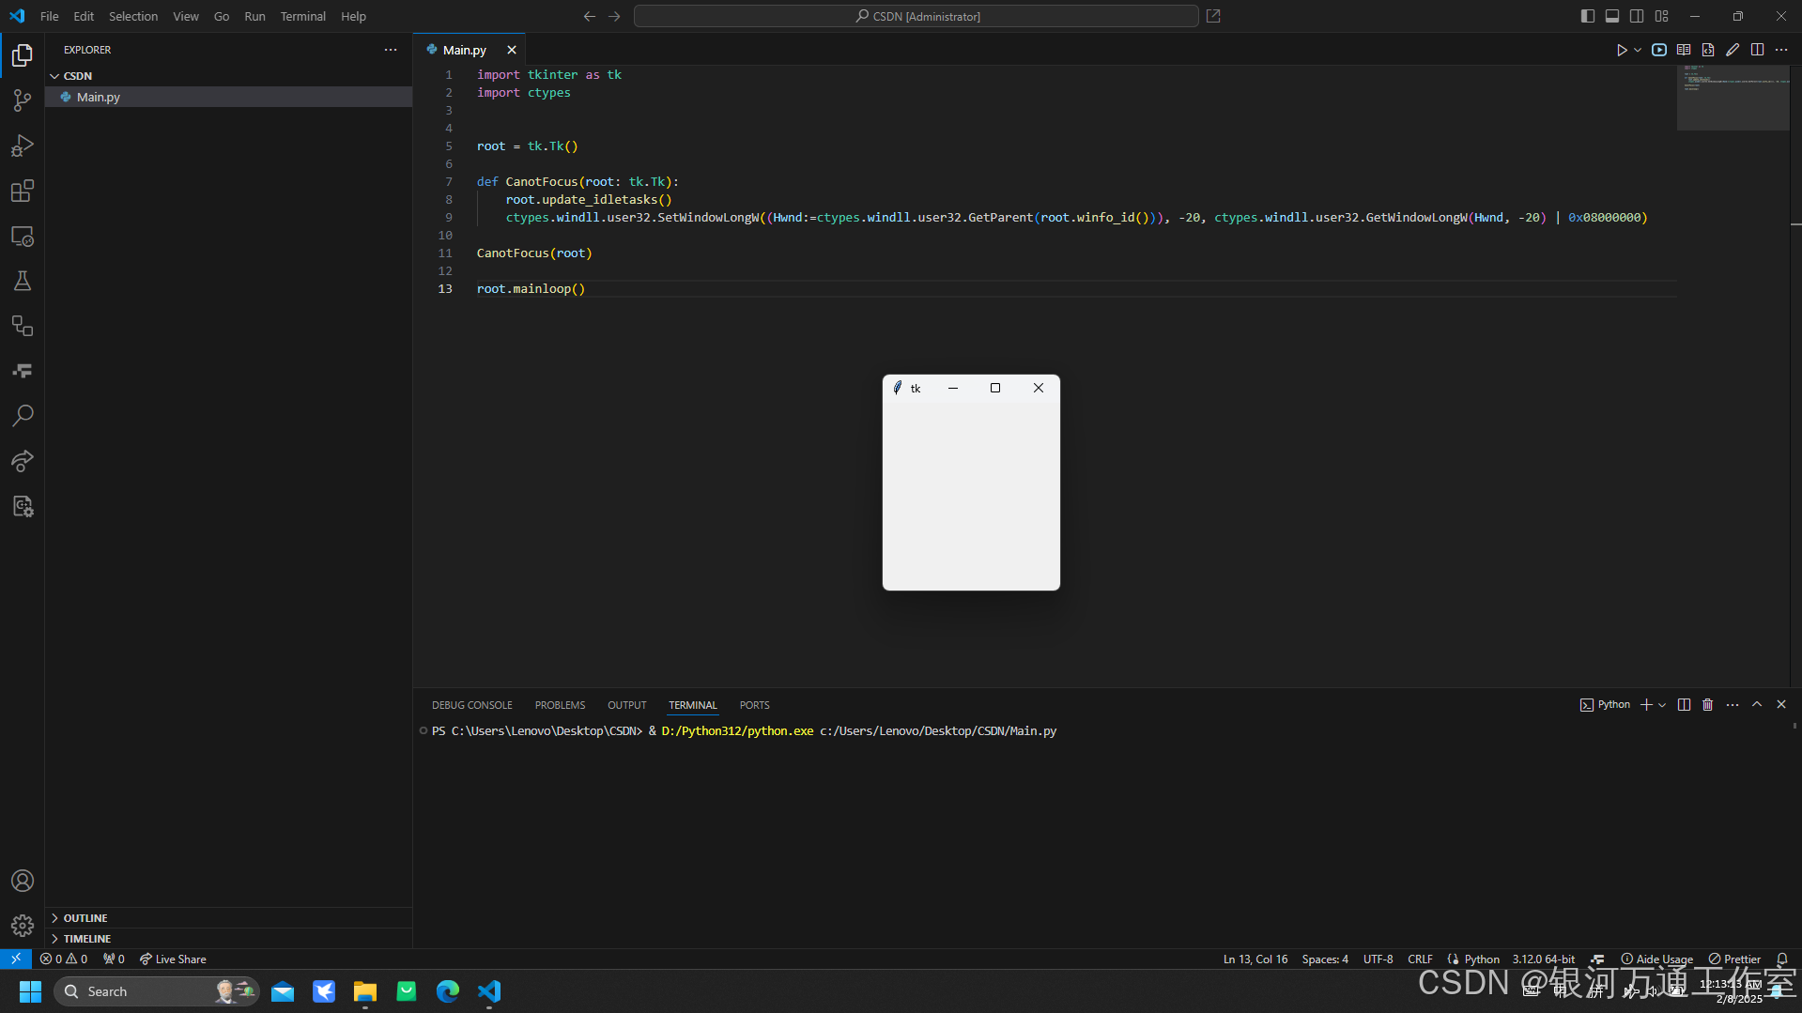Create a new terminal with plus icon

pyautogui.click(x=1646, y=705)
